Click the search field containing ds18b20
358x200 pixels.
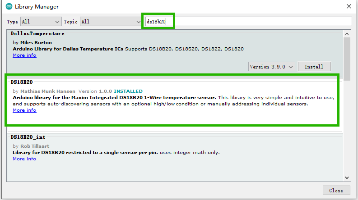click(247, 22)
